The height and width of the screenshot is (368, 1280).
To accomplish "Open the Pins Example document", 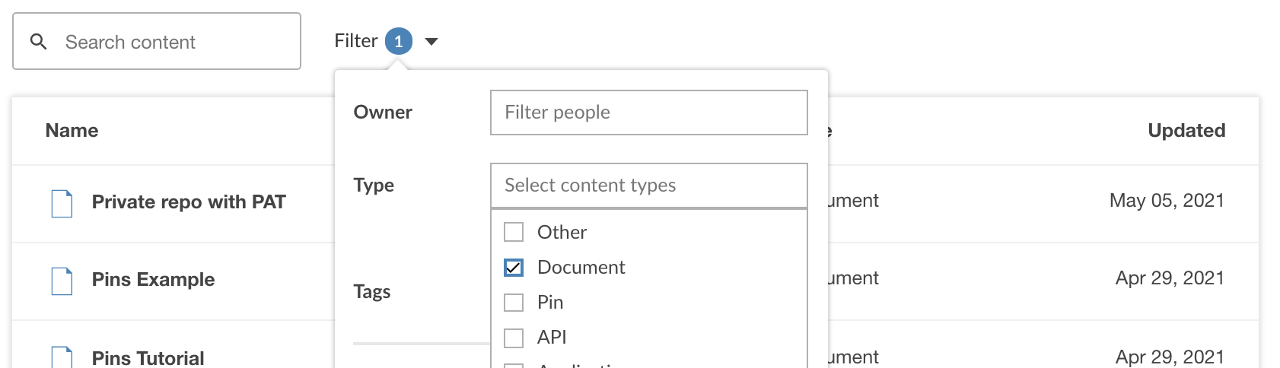I will coord(153,280).
